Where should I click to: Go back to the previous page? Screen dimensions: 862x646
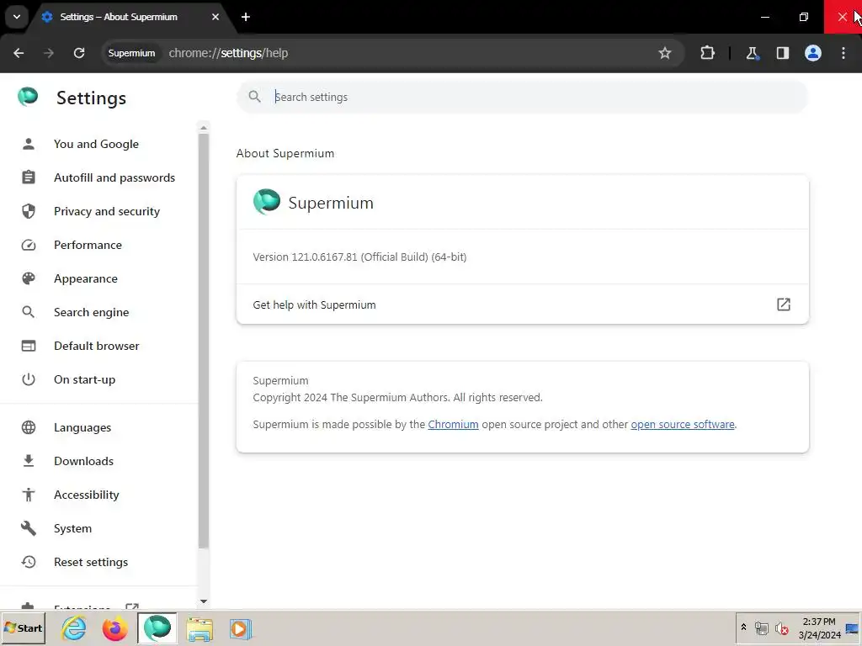click(x=19, y=53)
